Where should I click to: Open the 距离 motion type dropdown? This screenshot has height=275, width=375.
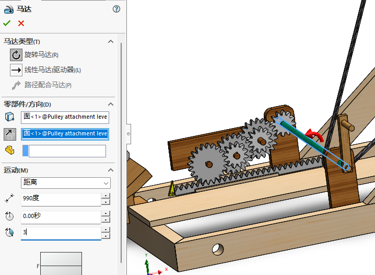(x=66, y=183)
